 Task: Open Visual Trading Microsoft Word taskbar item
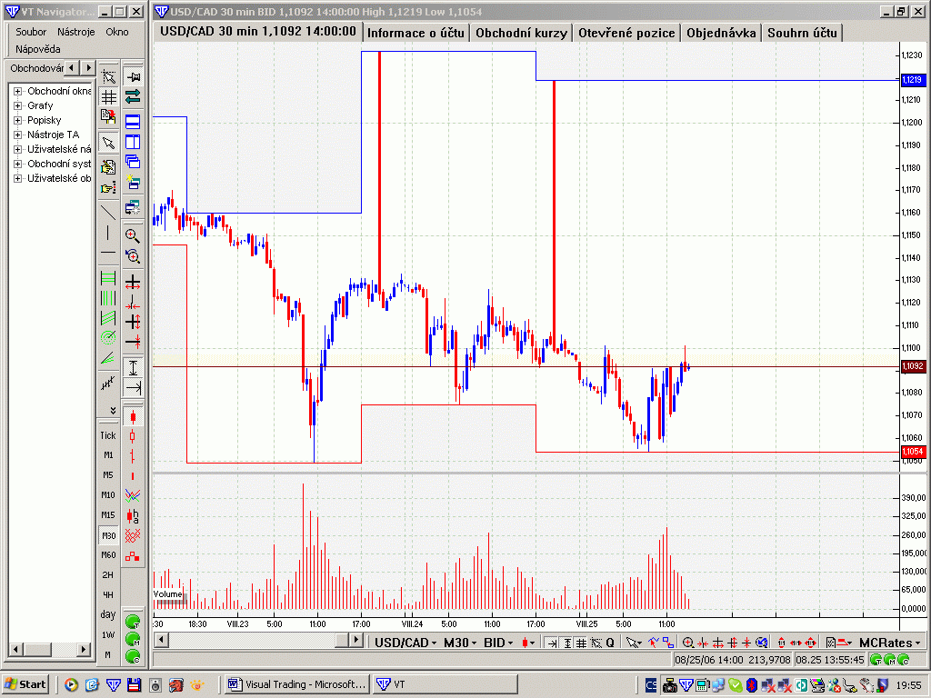pyautogui.click(x=297, y=684)
